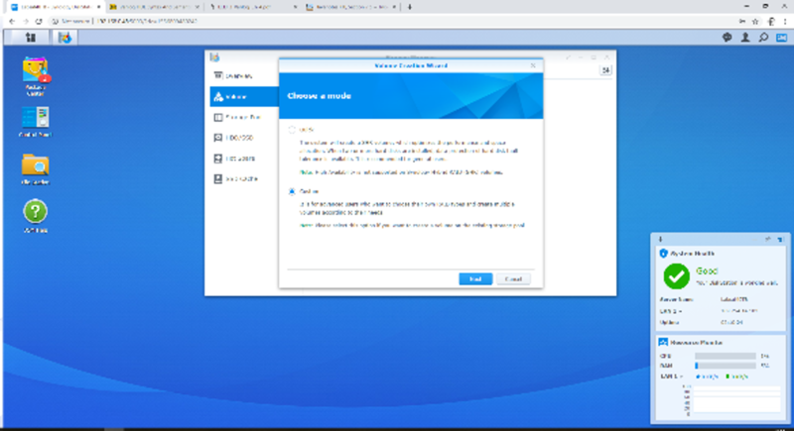794x431 pixels.
Task: Click the CPU usage bar
Action: click(726, 357)
